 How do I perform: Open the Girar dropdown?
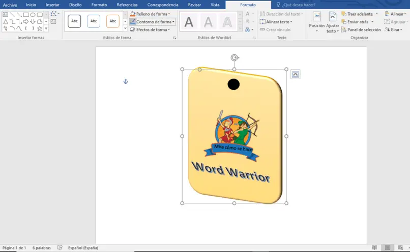(x=395, y=30)
